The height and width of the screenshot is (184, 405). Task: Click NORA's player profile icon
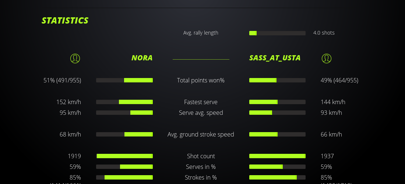point(75,58)
